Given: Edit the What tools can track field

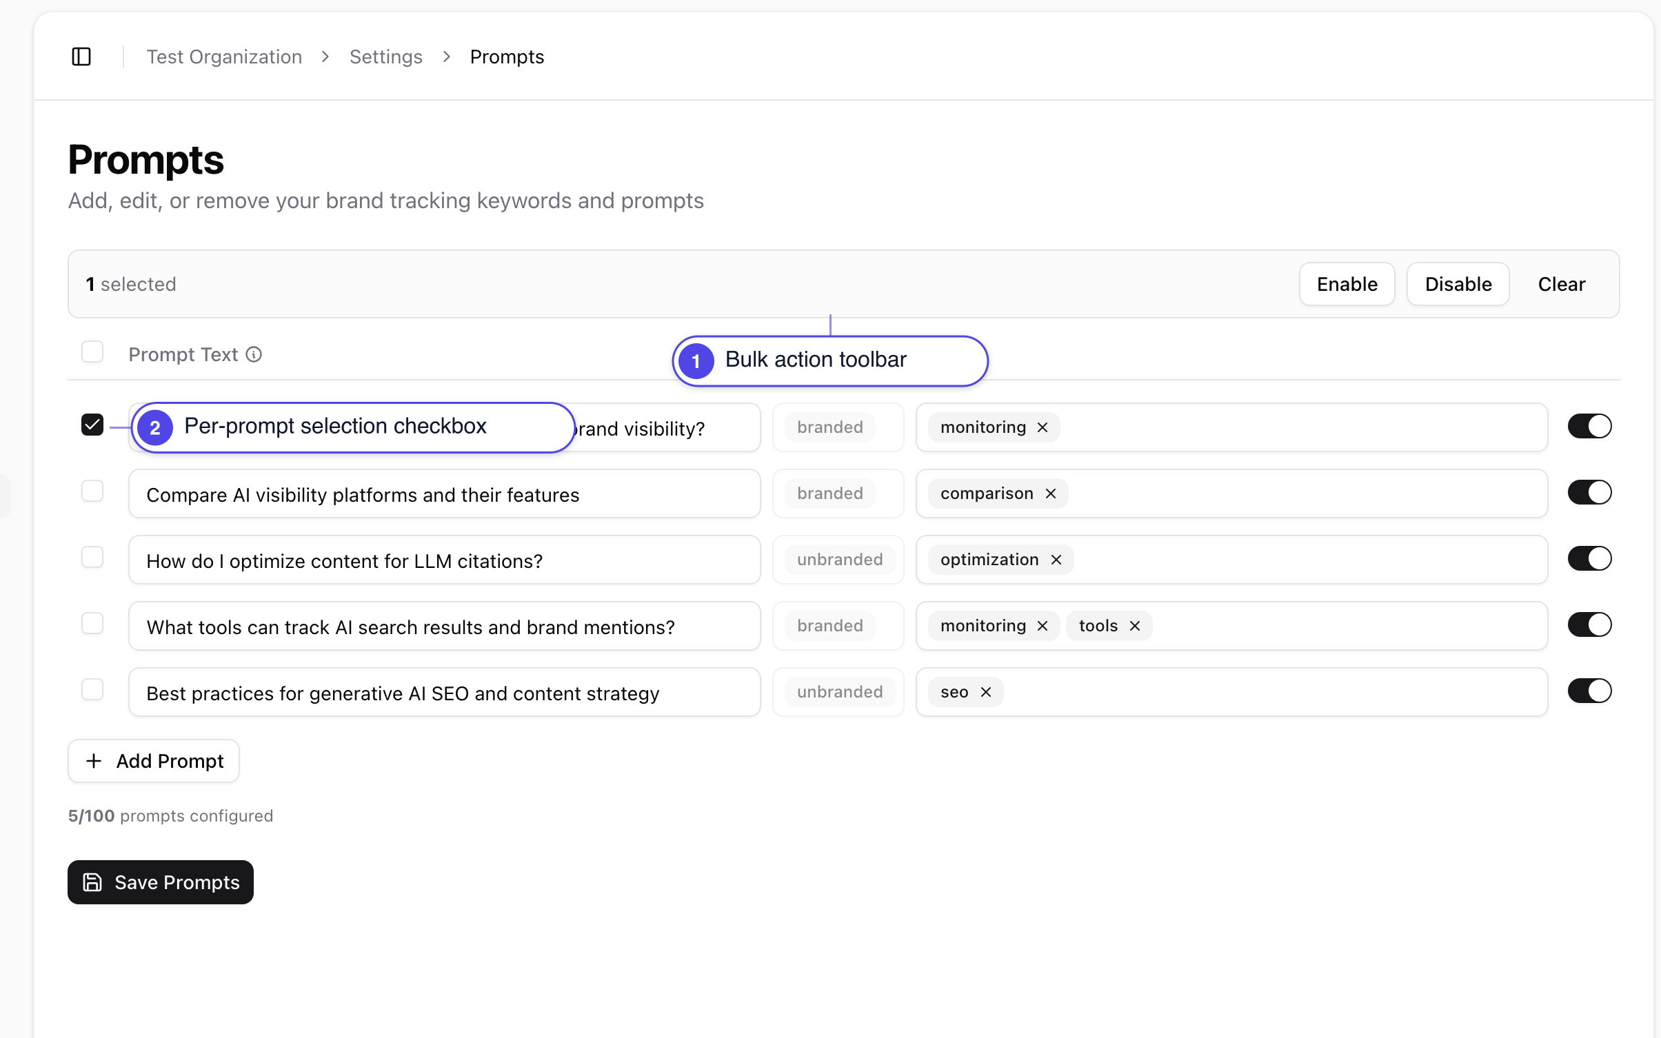Looking at the screenshot, I should tap(445, 626).
